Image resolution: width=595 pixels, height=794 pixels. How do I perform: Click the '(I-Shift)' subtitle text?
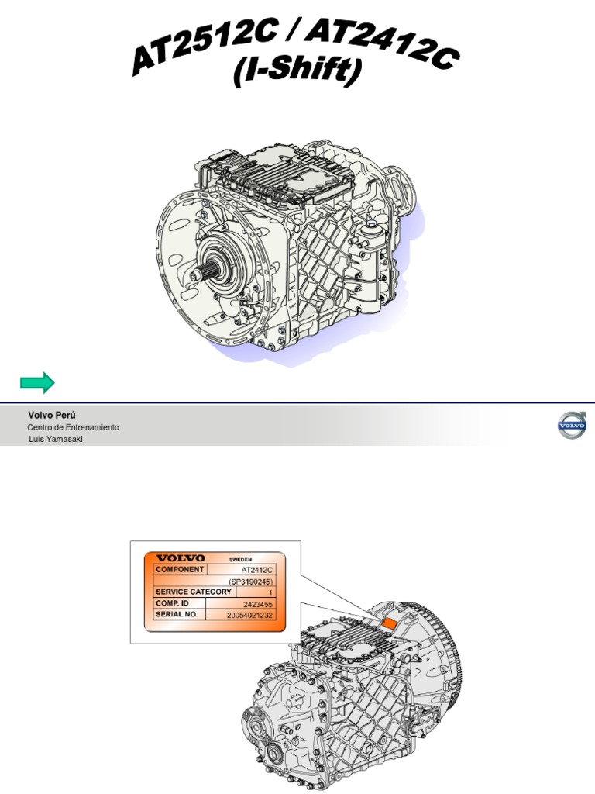click(298, 71)
